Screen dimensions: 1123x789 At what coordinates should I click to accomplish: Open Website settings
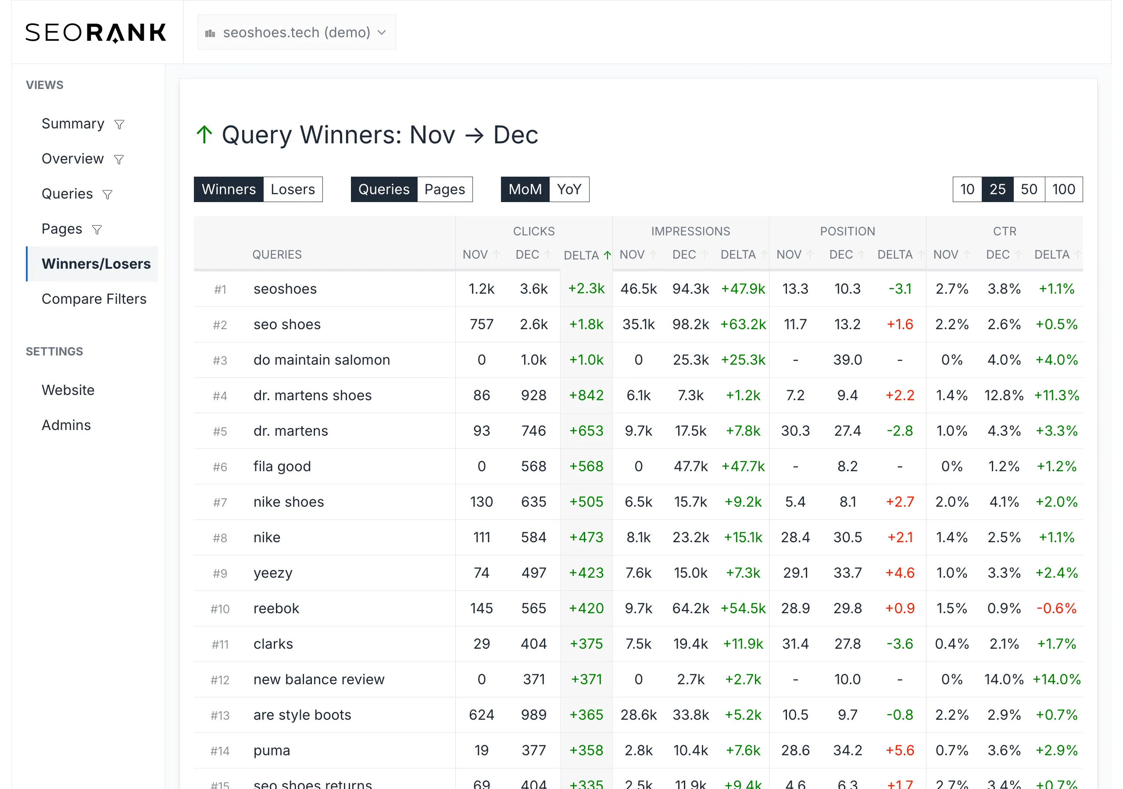(68, 390)
